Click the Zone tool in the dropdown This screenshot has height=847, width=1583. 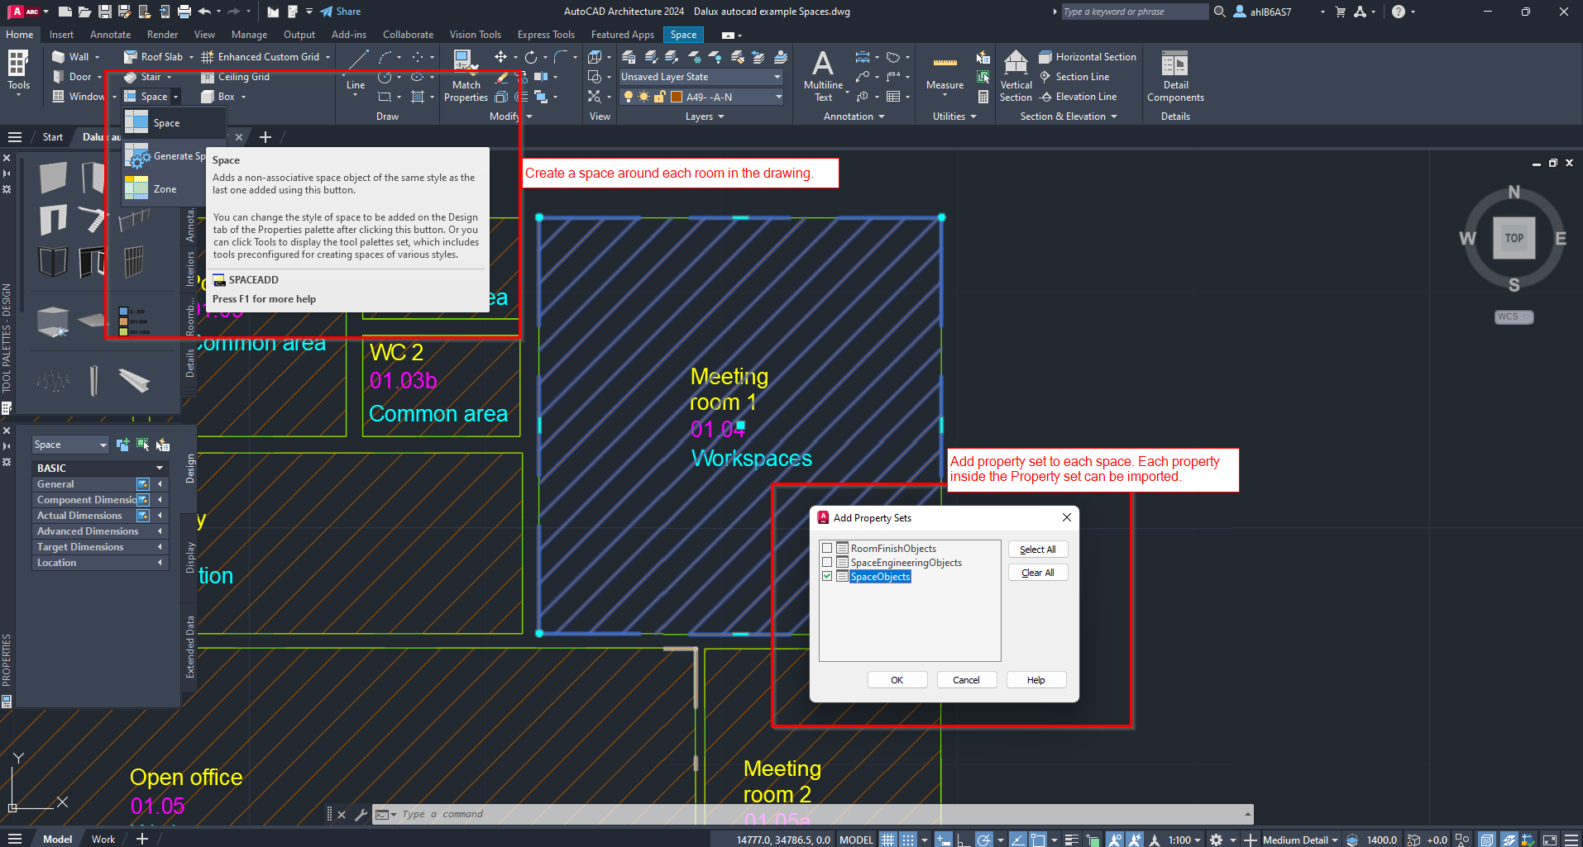(165, 189)
